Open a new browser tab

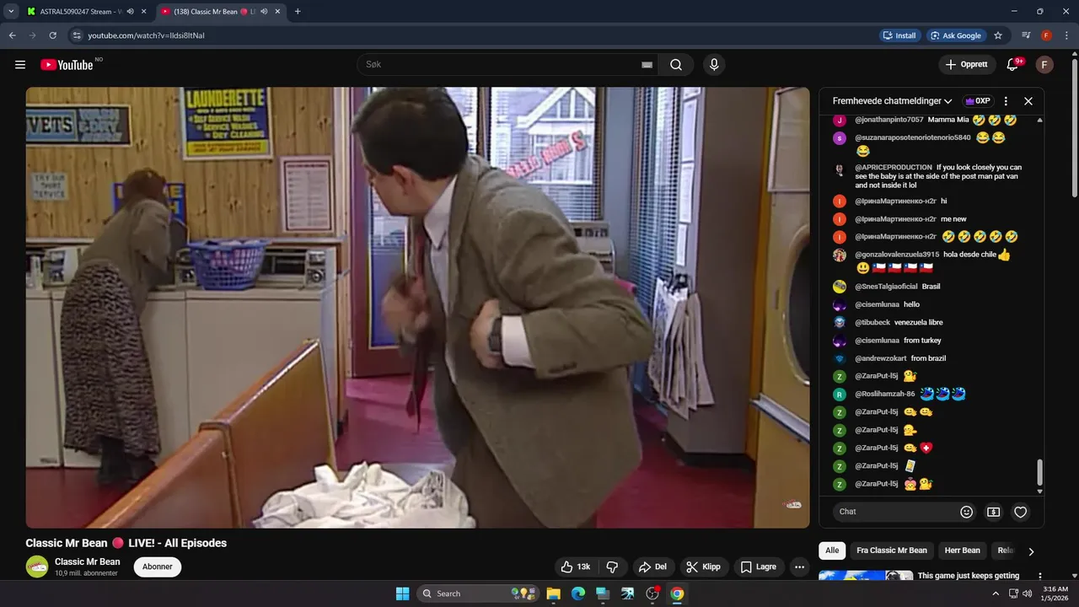click(298, 12)
